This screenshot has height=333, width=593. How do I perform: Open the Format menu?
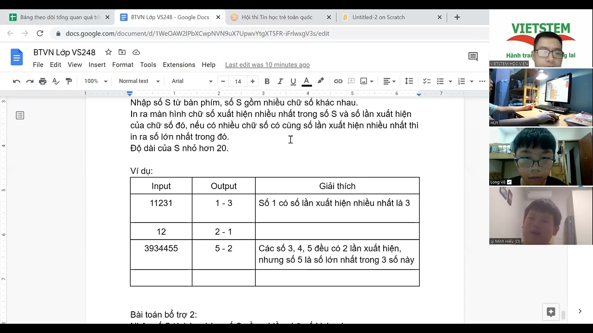(x=123, y=65)
